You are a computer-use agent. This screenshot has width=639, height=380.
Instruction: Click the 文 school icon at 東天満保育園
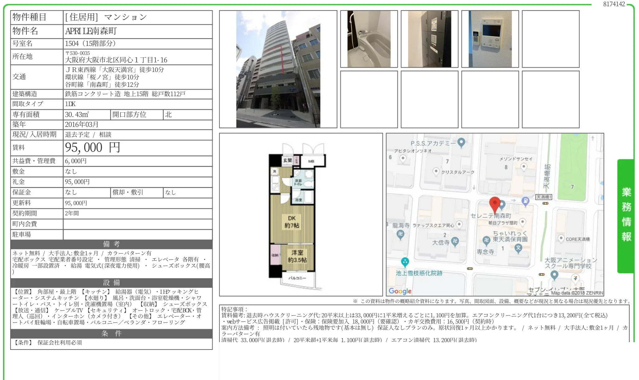coord(518,248)
